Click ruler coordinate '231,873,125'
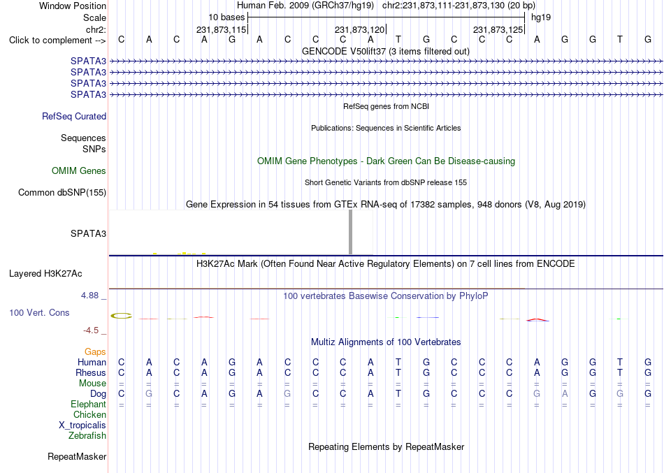This screenshot has width=664, height=473. 498,29
